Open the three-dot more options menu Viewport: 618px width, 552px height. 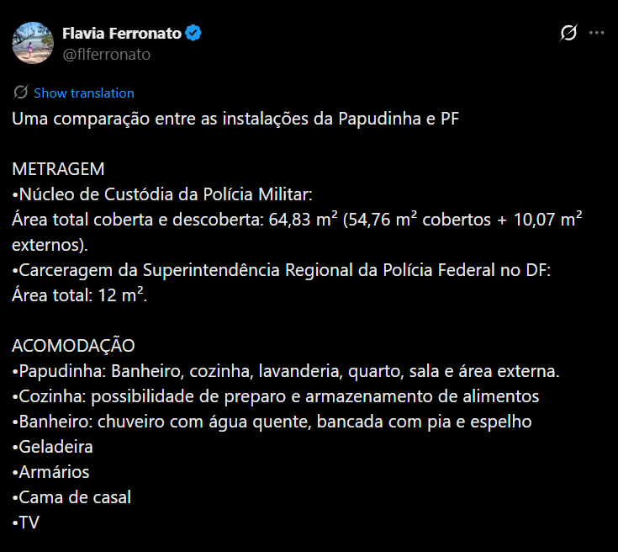597,33
